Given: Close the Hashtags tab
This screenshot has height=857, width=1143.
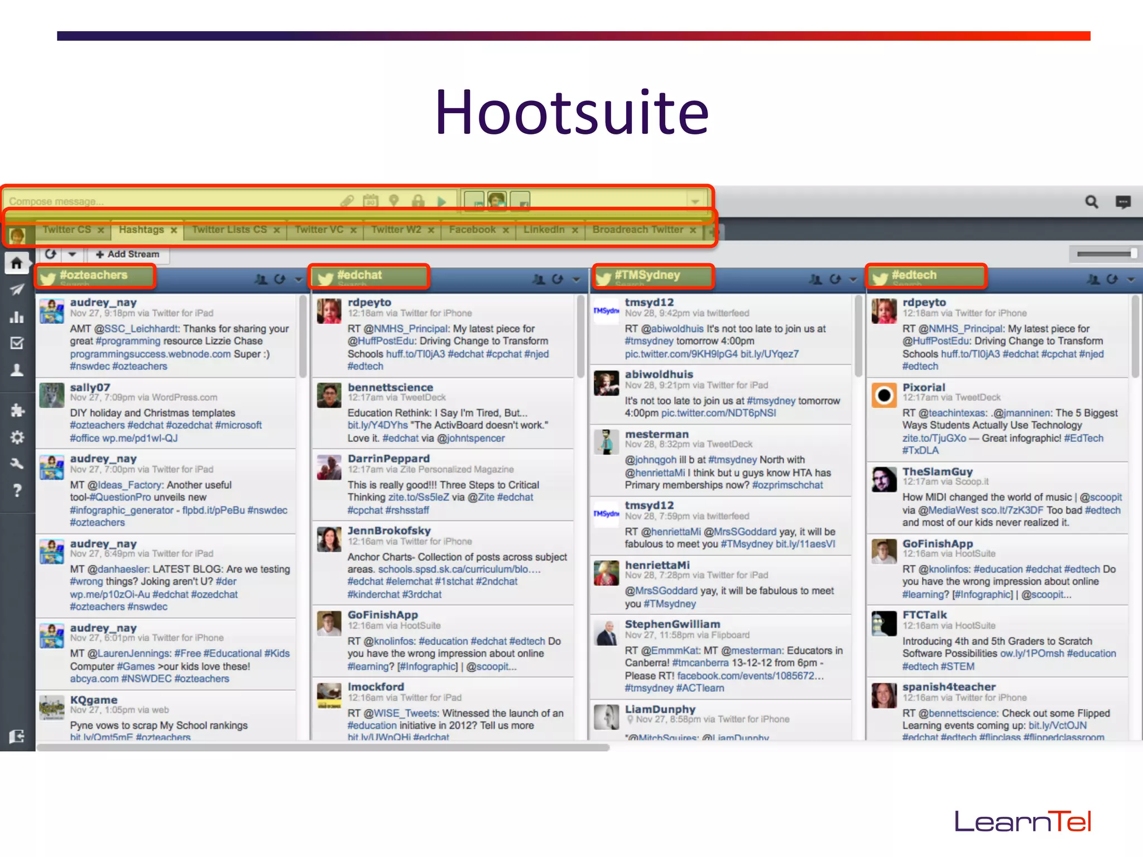Looking at the screenshot, I should click(x=174, y=230).
